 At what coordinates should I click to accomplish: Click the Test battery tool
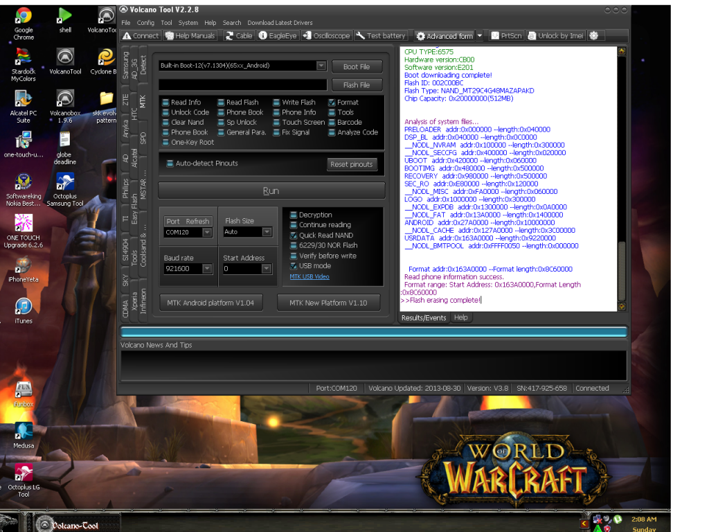click(381, 36)
